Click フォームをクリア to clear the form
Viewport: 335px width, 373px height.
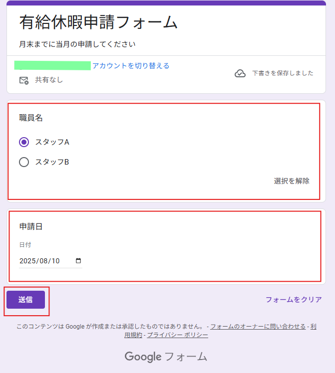tap(294, 300)
